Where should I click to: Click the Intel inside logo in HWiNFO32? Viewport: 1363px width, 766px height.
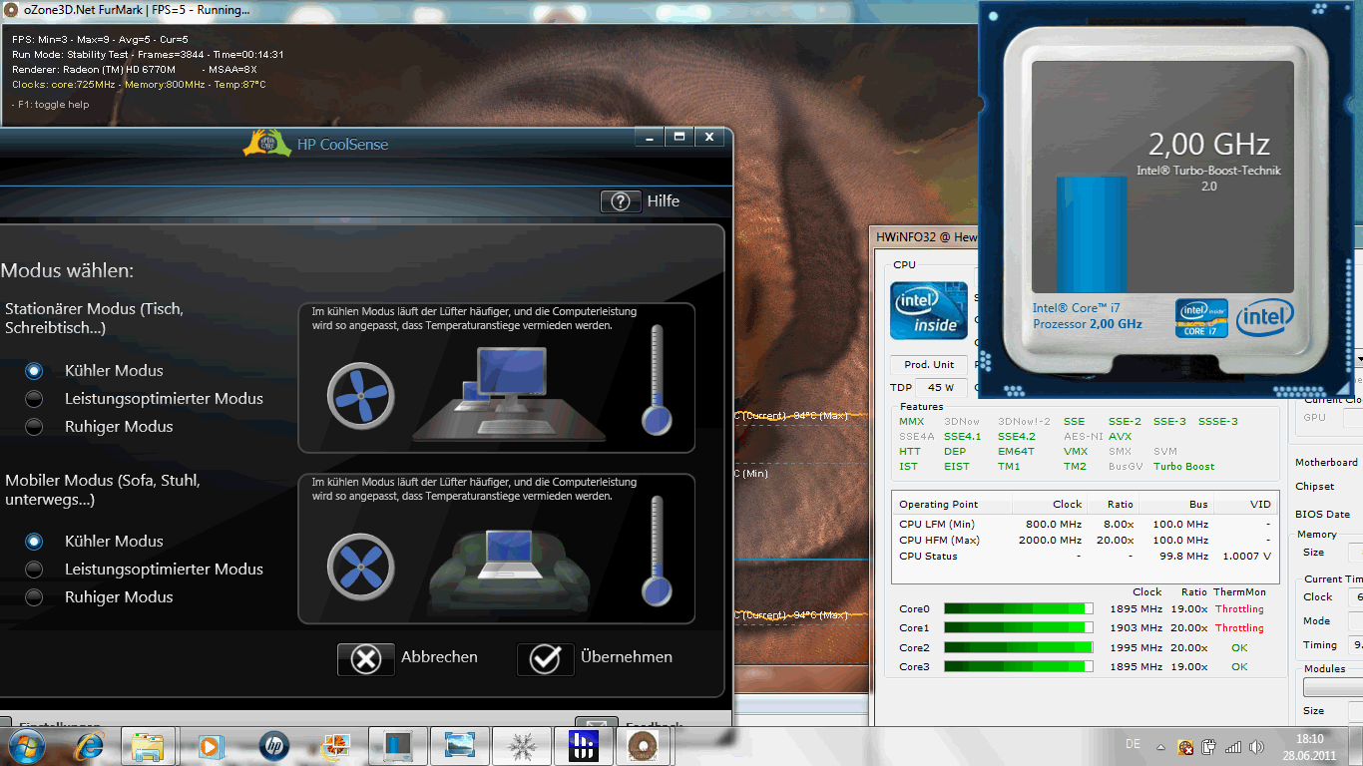tap(929, 311)
